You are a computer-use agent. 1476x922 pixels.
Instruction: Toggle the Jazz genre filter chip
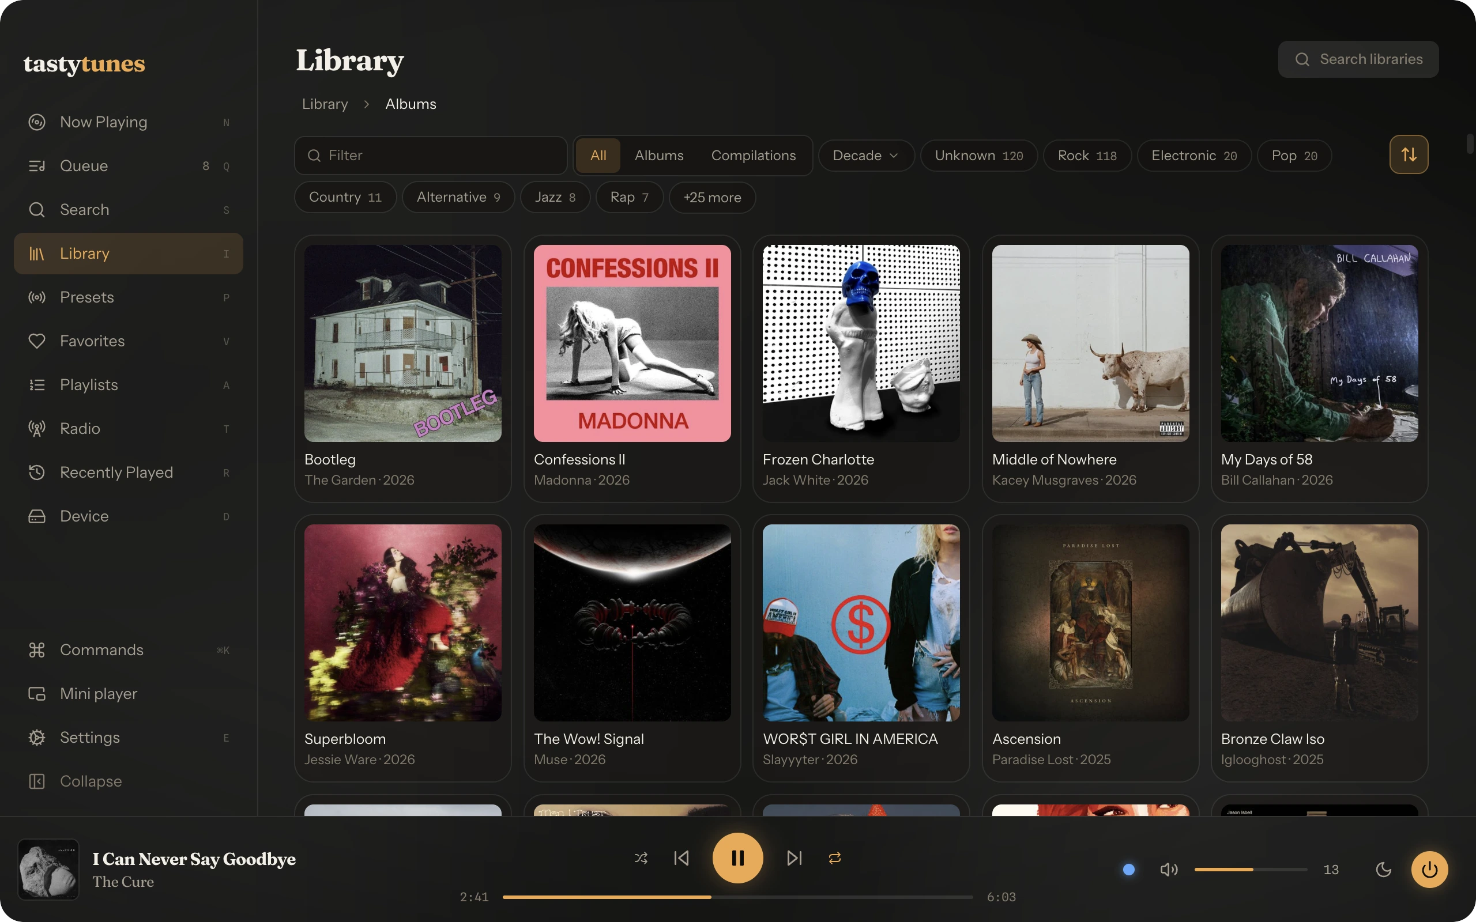(555, 197)
